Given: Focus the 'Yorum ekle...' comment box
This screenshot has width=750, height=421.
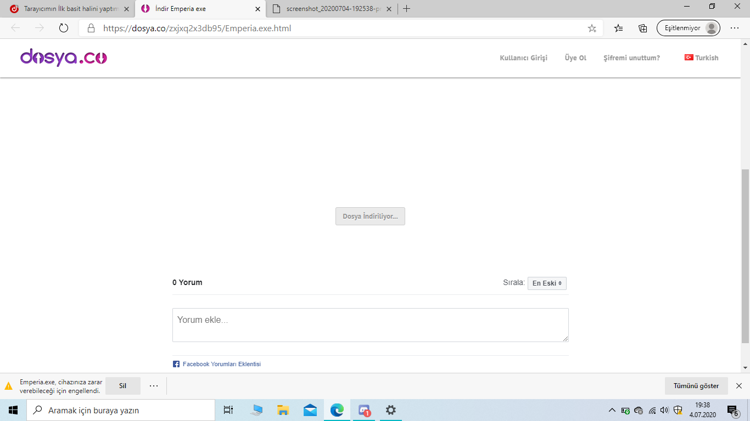Looking at the screenshot, I should [x=370, y=325].
